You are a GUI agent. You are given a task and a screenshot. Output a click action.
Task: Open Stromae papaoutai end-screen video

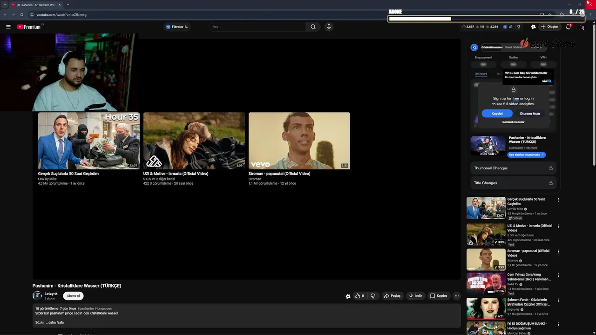click(299, 141)
